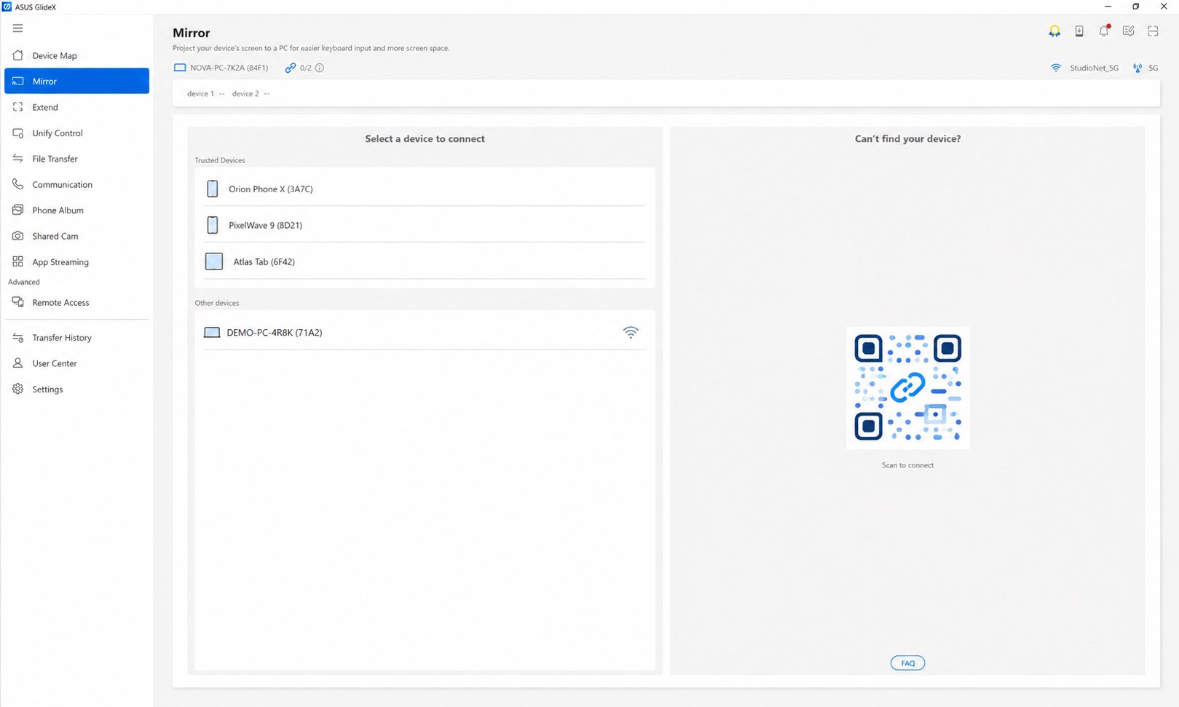
Task: Connect to PixelWave 9 (8D21)
Action: click(425, 225)
